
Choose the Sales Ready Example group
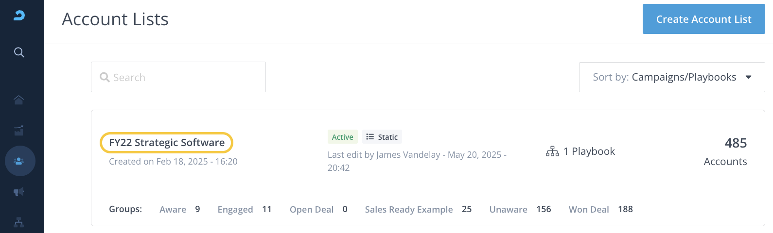coord(409,209)
